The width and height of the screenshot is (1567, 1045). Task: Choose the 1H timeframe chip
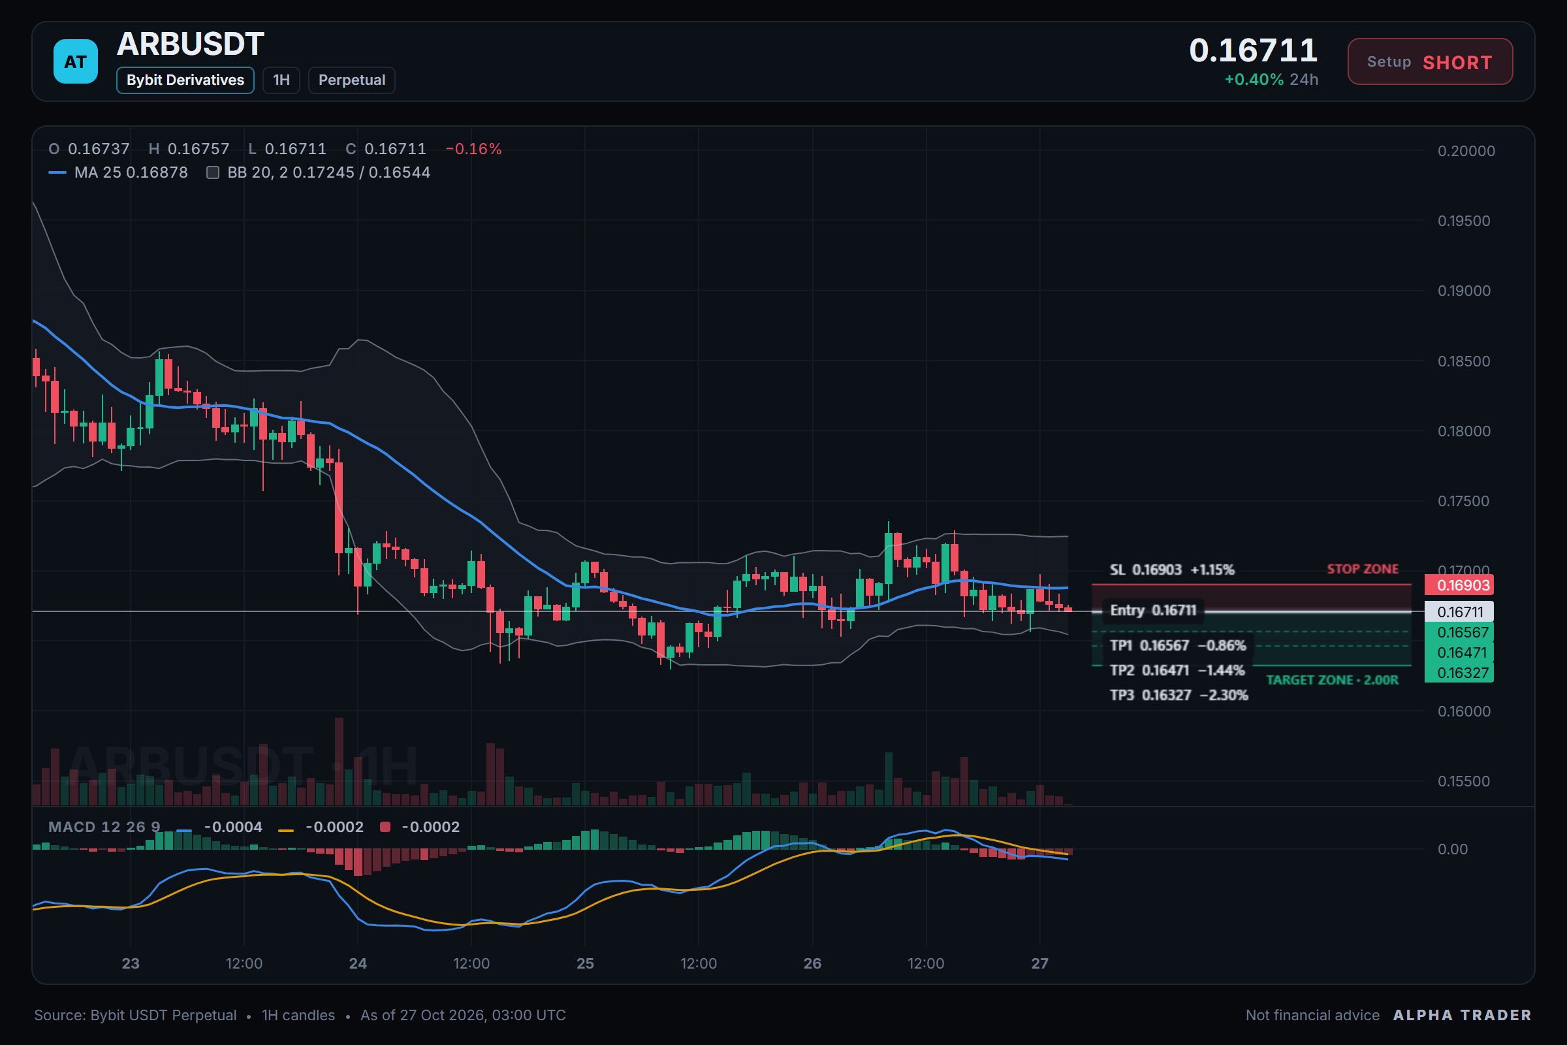coord(281,80)
